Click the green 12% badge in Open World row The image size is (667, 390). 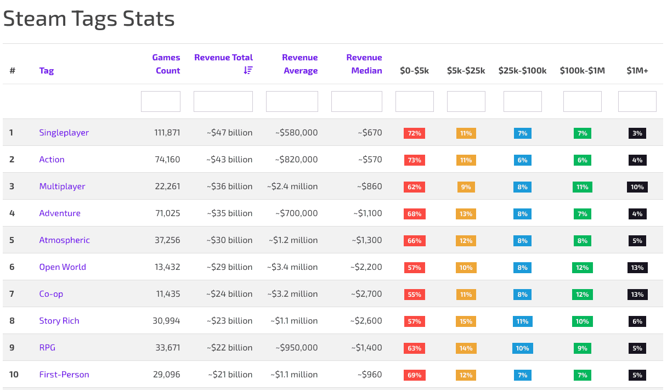point(583,268)
